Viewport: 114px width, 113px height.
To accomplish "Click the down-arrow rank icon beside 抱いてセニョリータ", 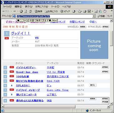I will point(12,95).
